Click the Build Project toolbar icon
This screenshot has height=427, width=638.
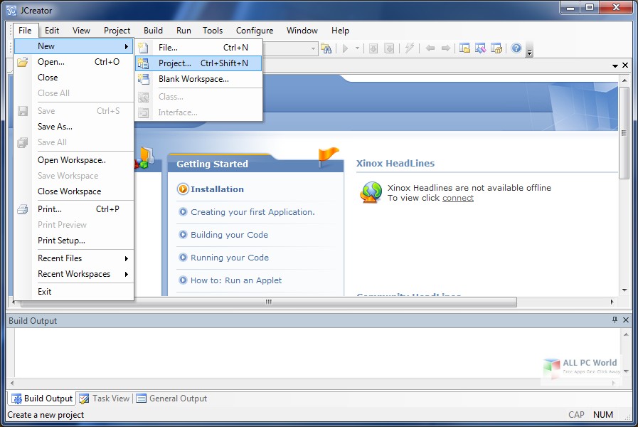coord(389,48)
